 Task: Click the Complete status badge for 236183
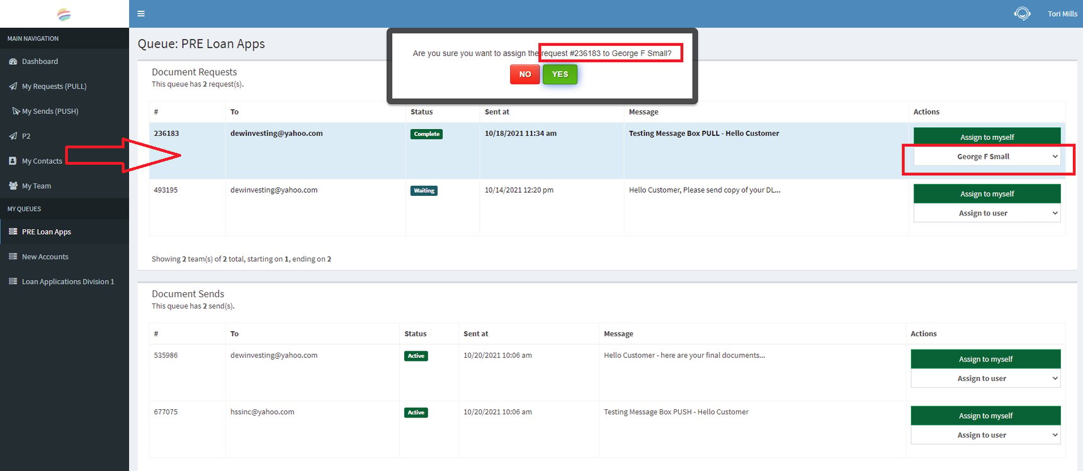426,134
